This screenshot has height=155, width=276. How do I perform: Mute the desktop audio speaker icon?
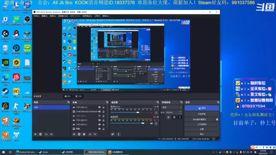(151, 124)
